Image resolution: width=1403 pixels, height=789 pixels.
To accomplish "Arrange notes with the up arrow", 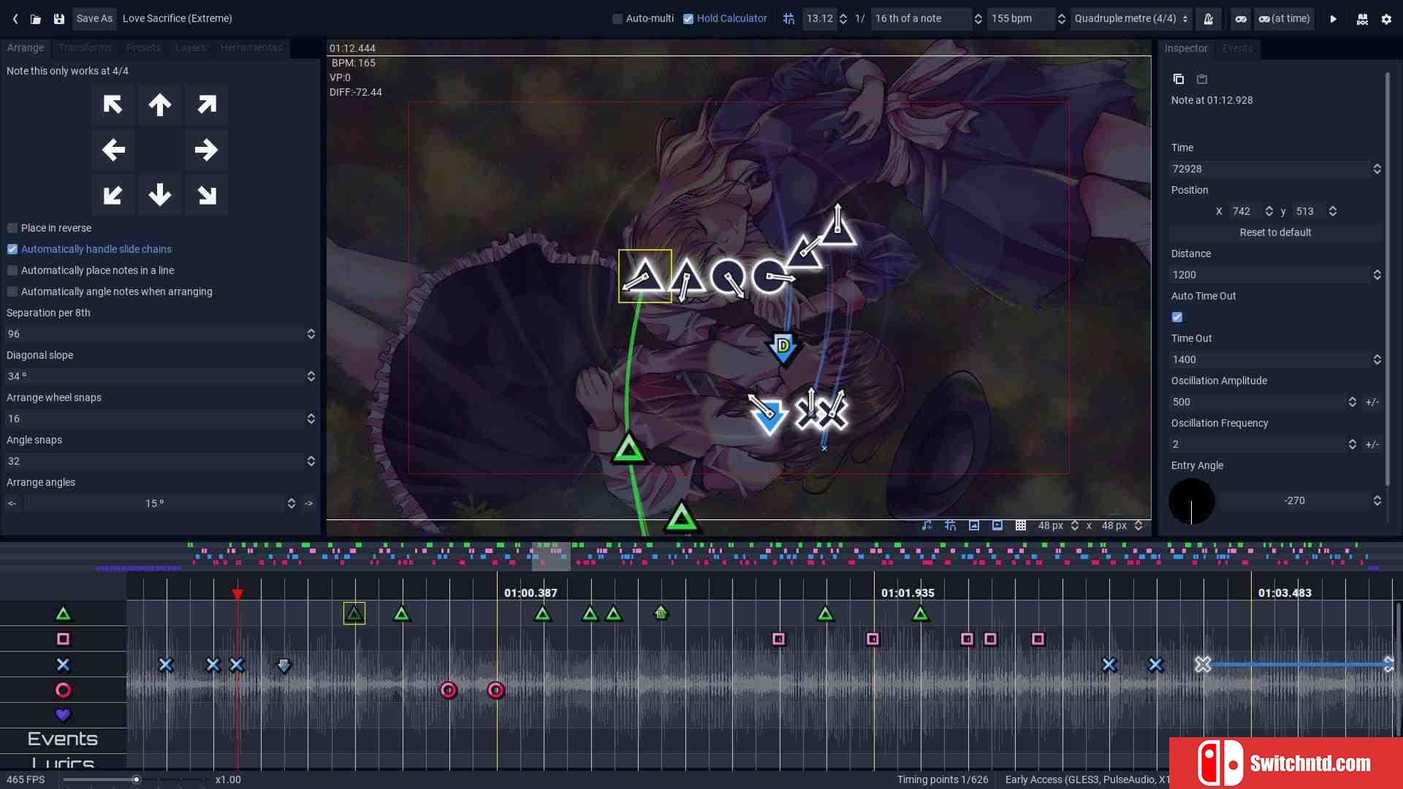I will (x=159, y=105).
